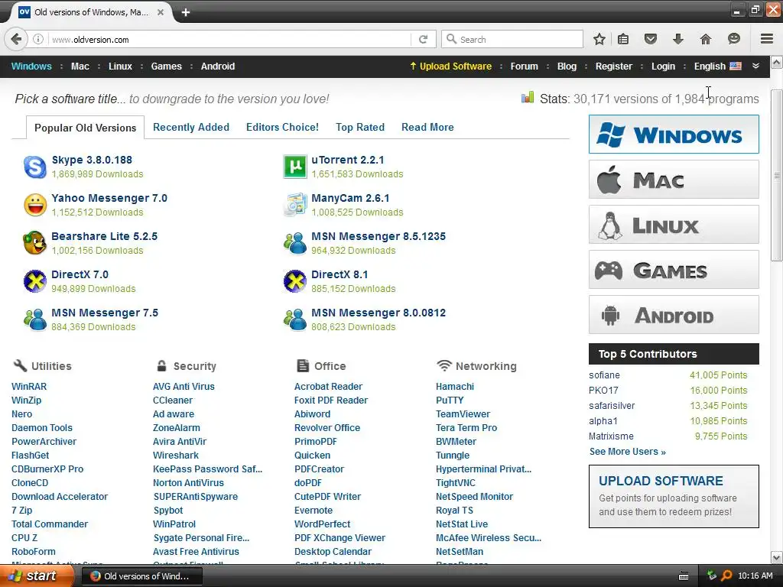Screen dimensions: 783x587
Task: Open the WinRAR link under Utilities
Action: coord(29,386)
